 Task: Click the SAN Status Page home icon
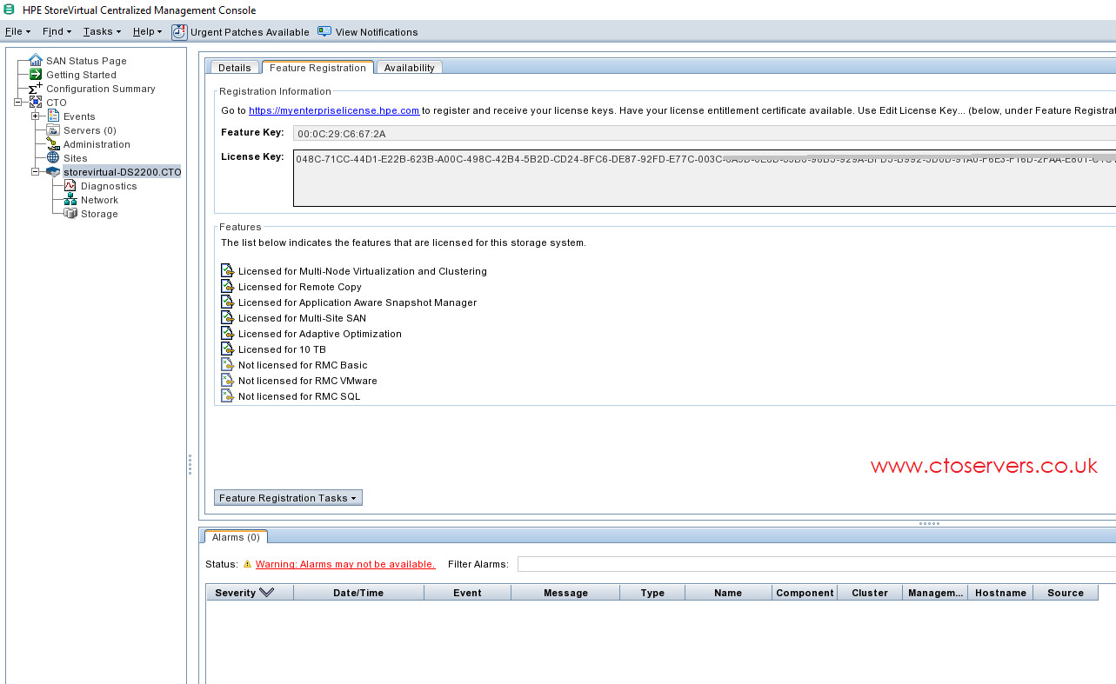(36, 60)
